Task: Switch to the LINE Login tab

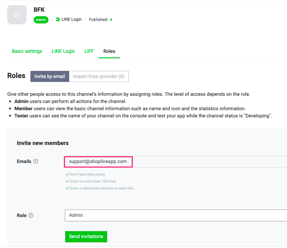Action: [x=63, y=51]
